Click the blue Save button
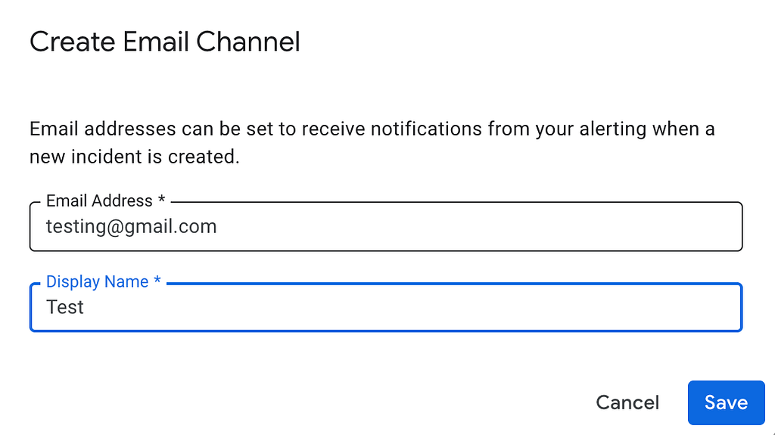The height and width of the screenshot is (435, 775). coord(726,402)
